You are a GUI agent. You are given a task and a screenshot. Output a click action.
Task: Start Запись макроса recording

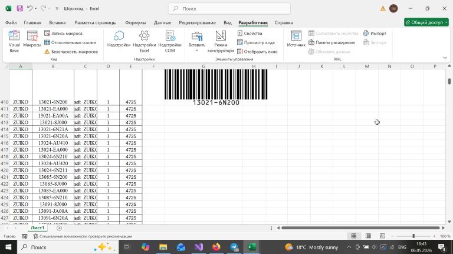[x=63, y=34]
